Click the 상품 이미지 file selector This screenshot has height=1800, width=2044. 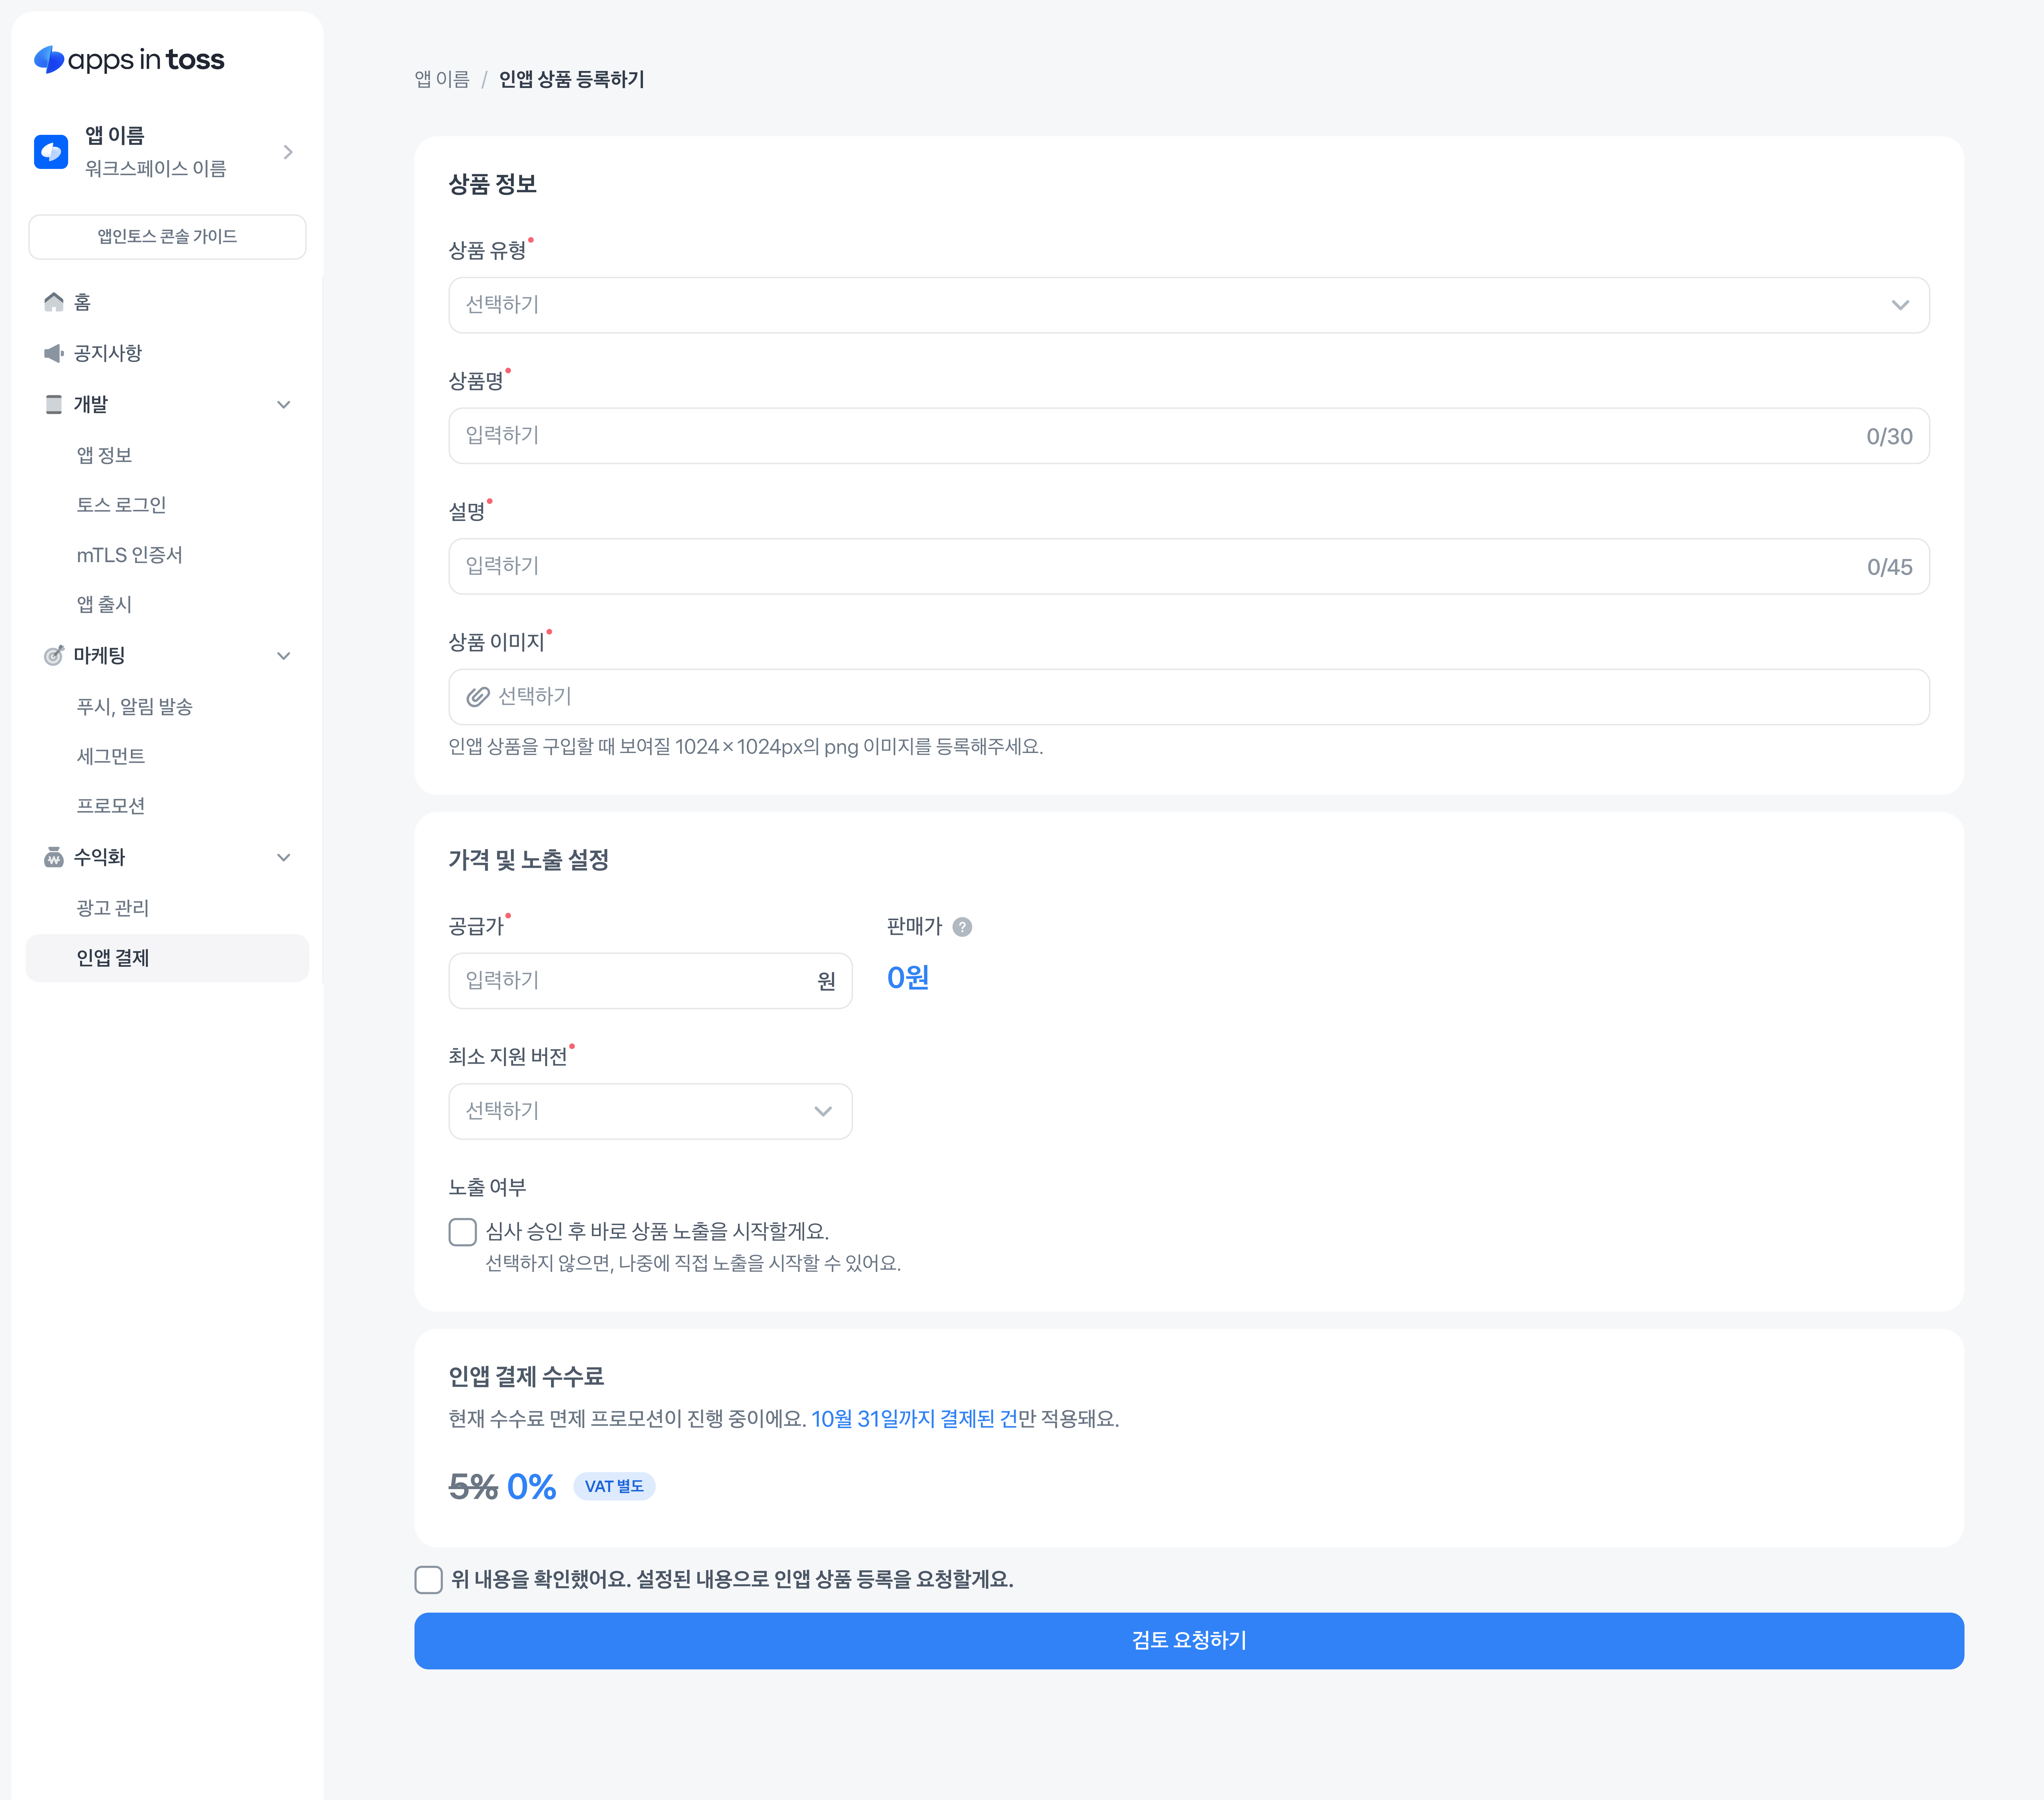coord(1189,697)
